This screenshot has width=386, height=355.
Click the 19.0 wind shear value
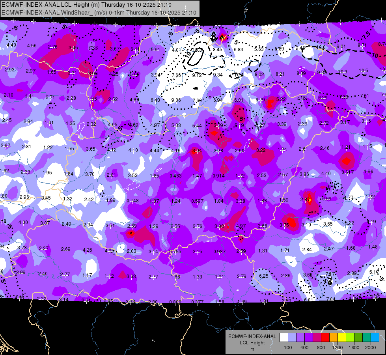(x=321, y=47)
